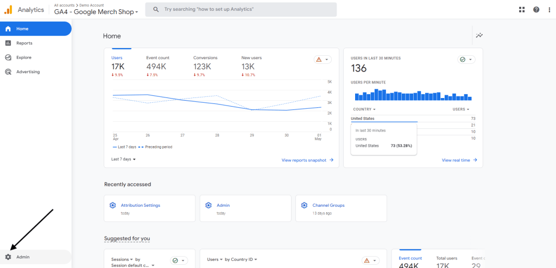The width and height of the screenshot is (556, 268).
Task: Click the Insights sparkline icon
Action: point(479,36)
